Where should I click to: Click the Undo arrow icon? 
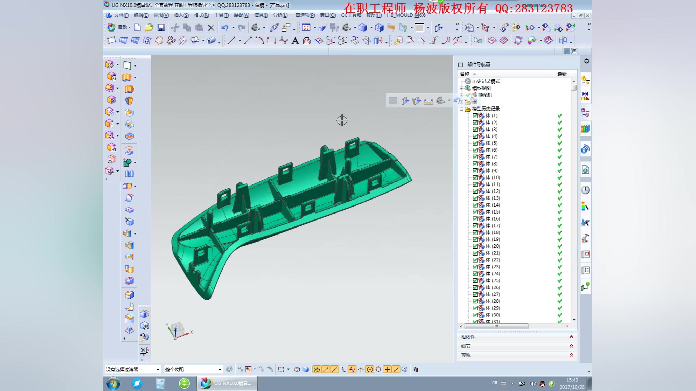(225, 28)
